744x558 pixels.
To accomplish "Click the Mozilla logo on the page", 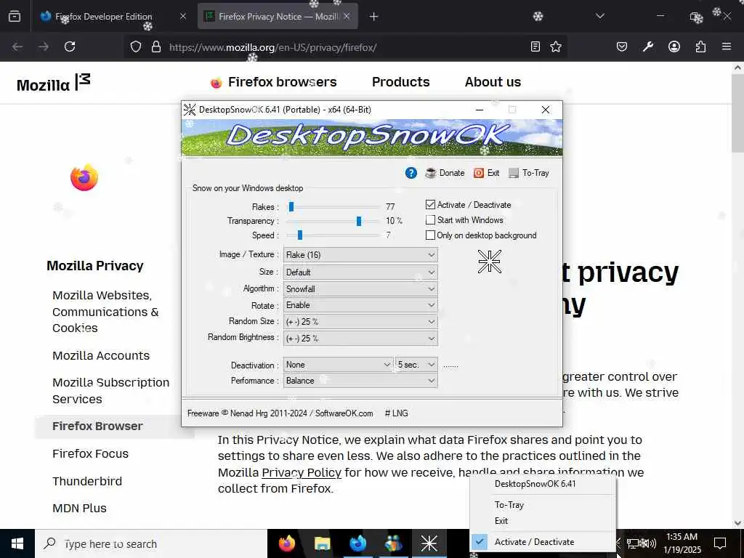I will [x=53, y=83].
